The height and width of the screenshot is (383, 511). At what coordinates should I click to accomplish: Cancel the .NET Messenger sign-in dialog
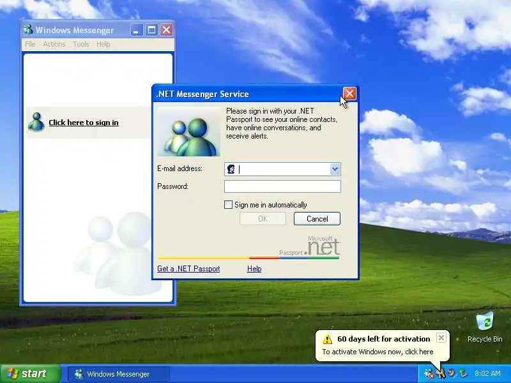click(317, 219)
